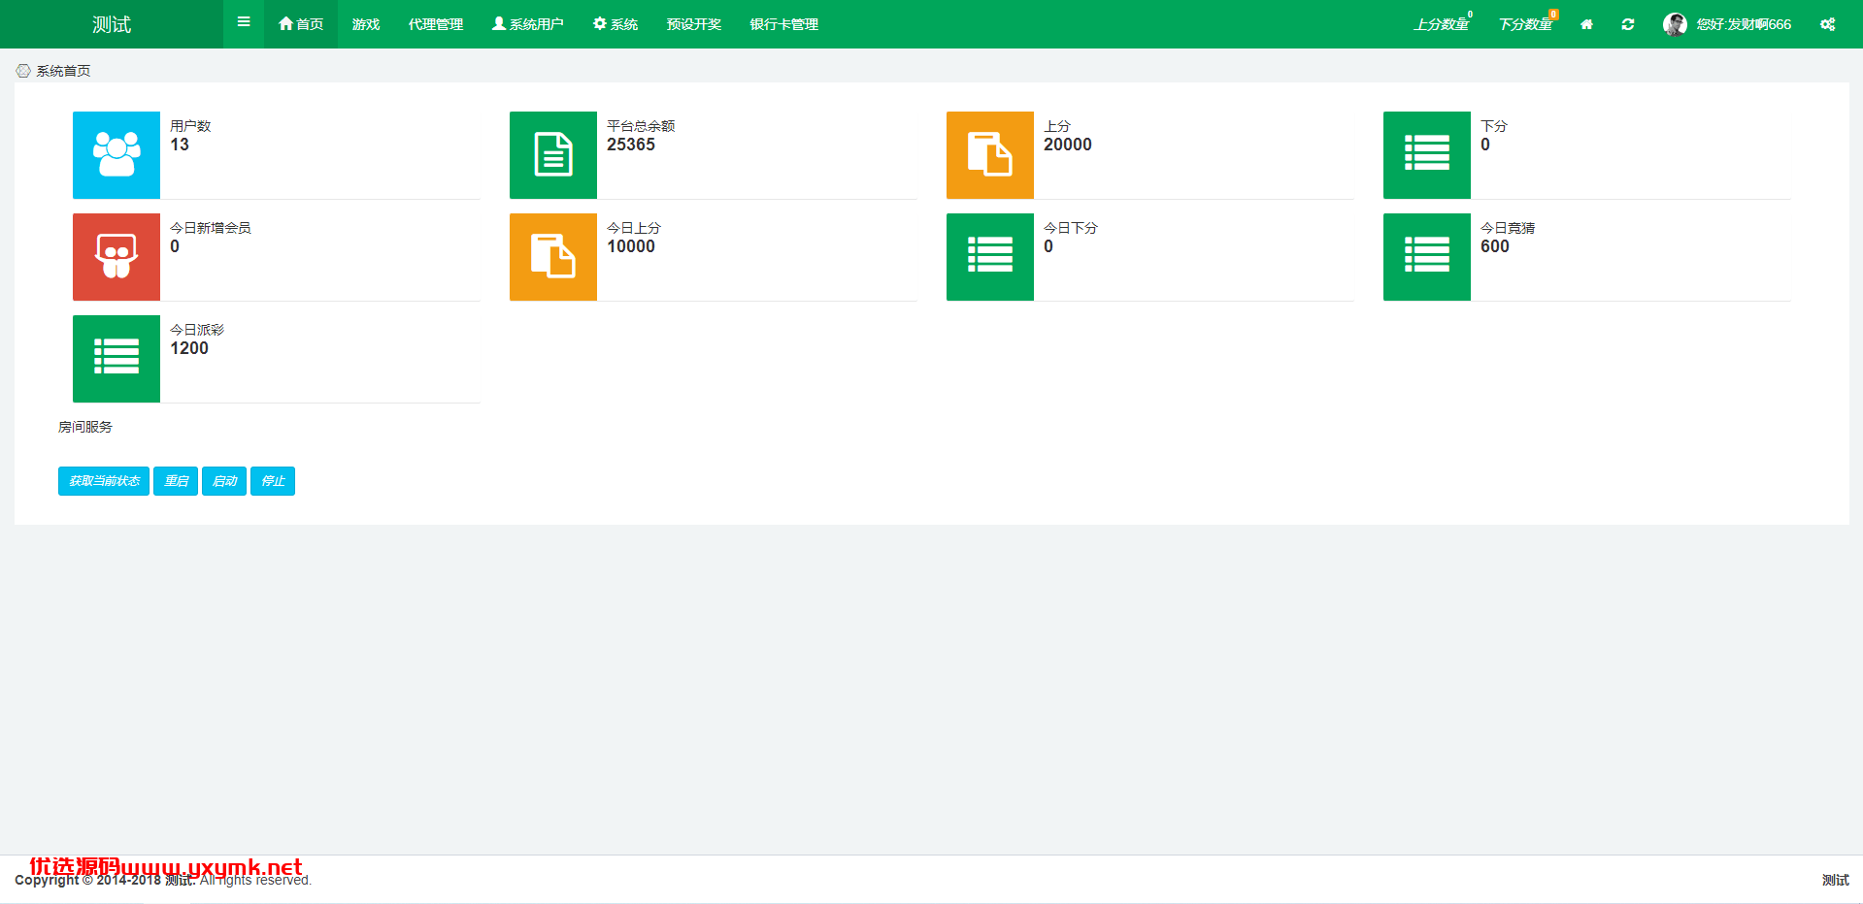
Task: Click the orange 上分 copy icon tile
Action: (990, 155)
